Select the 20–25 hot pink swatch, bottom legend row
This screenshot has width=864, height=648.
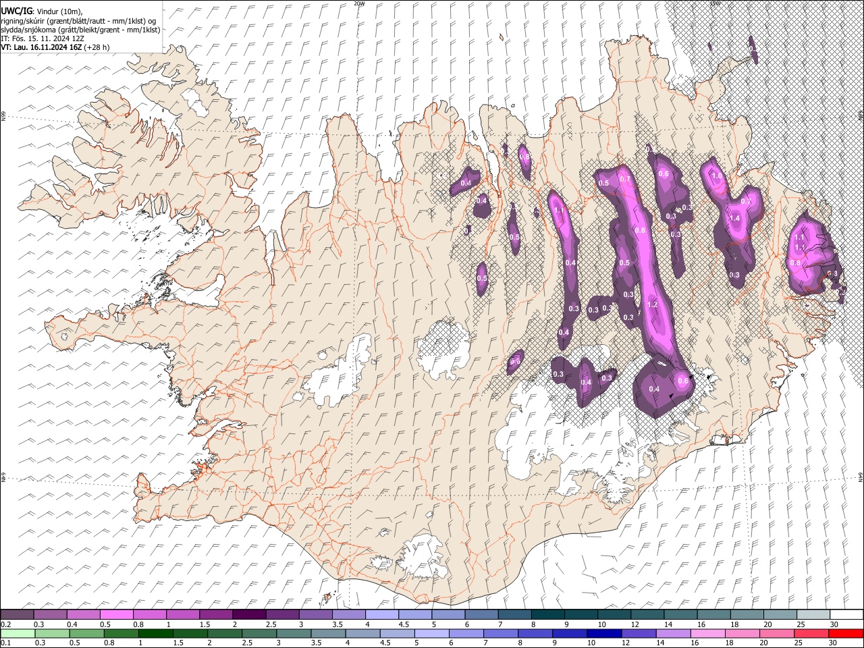(x=777, y=633)
